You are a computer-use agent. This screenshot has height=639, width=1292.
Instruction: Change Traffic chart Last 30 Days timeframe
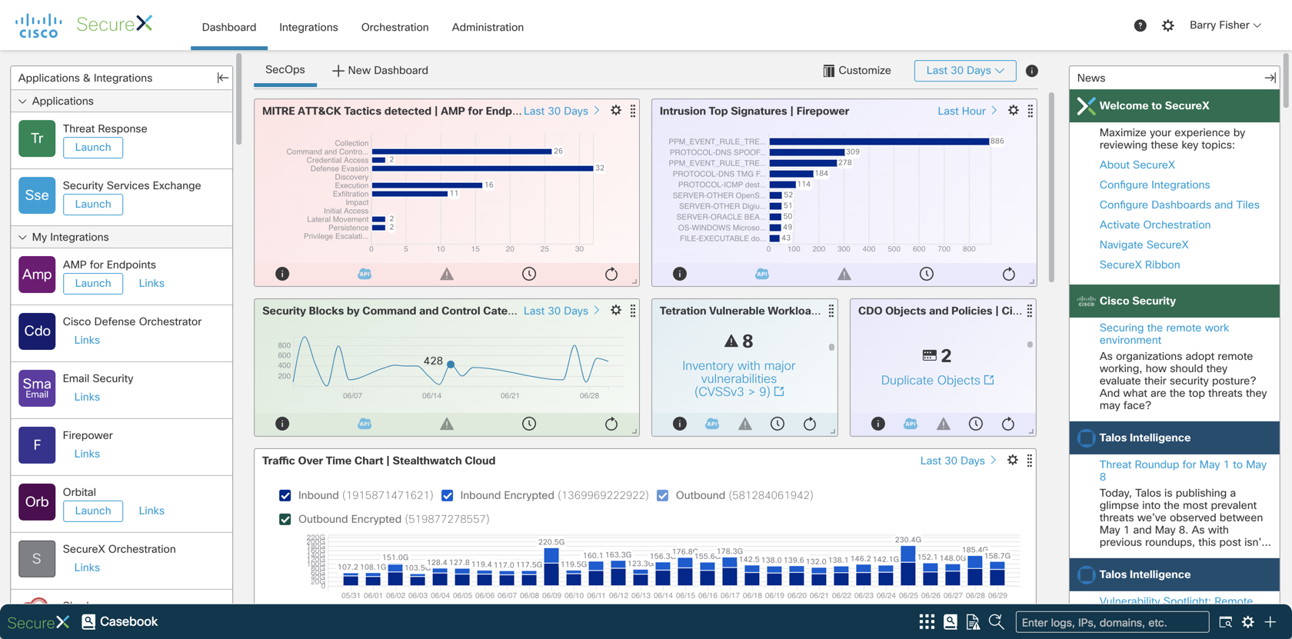(x=958, y=461)
